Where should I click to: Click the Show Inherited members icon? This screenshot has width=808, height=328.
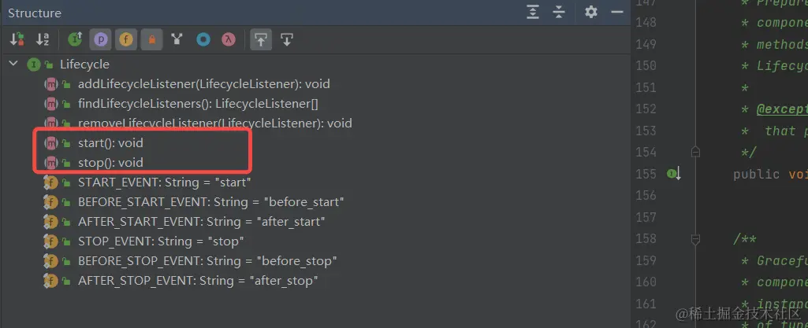76,39
